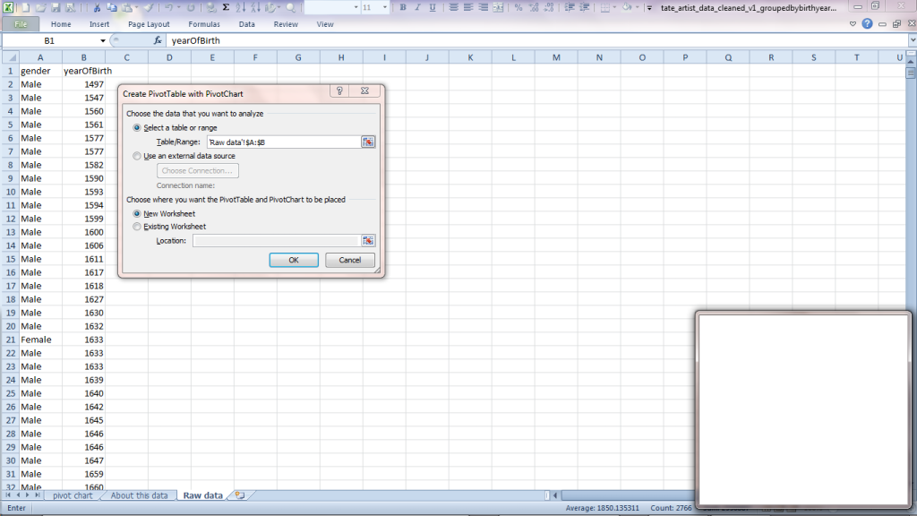Click the Save icon in quick access toolbar
917x516 pixels.
[x=56, y=7]
